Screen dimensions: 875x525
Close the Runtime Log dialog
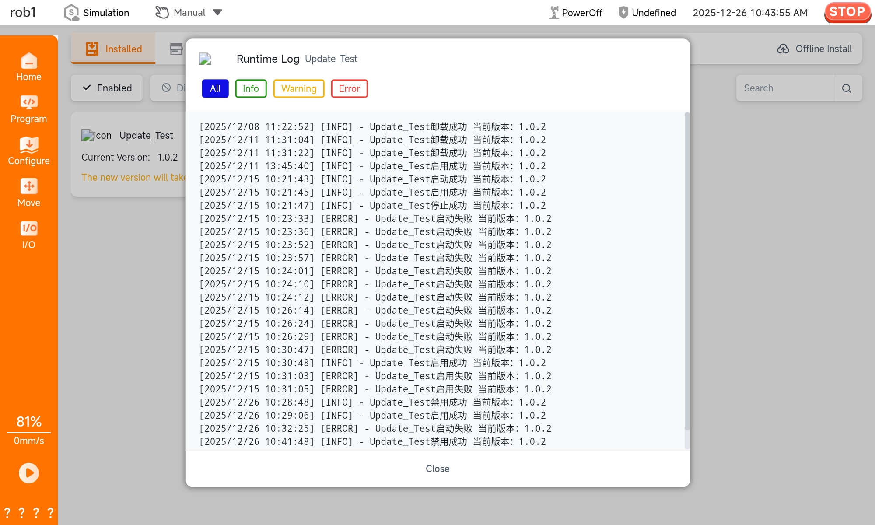pos(437,469)
